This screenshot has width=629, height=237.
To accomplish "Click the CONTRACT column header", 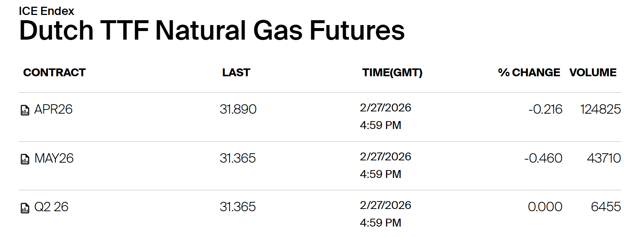I will [54, 73].
